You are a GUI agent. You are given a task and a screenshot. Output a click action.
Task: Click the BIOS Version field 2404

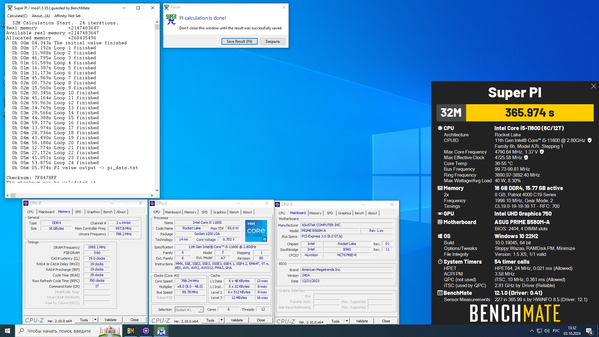pos(347,276)
